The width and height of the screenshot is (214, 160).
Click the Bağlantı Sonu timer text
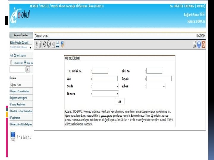point(194,15)
